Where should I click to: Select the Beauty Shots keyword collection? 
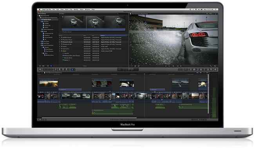tap(48, 20)
